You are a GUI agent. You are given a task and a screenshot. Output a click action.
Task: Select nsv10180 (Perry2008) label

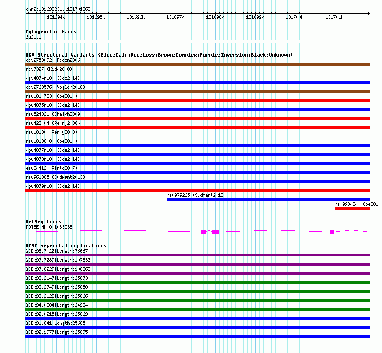(x=52, y=132)
